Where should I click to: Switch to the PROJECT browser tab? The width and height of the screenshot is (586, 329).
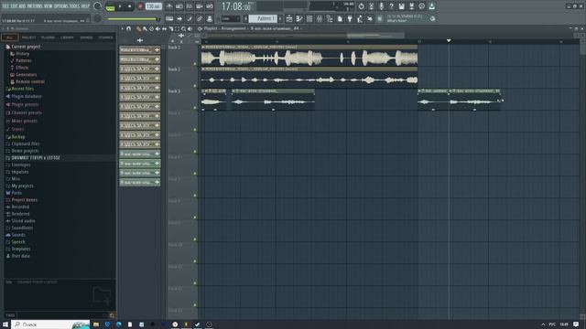[28, 37]
